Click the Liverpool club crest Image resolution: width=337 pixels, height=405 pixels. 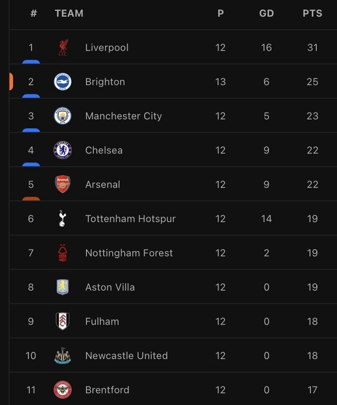pyautogui.click(x=63, y=48)
